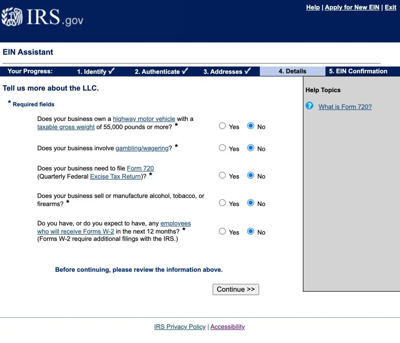This screenshot has width=400, height=343.
Task: Click the Exit link
Action: (390, 7)
